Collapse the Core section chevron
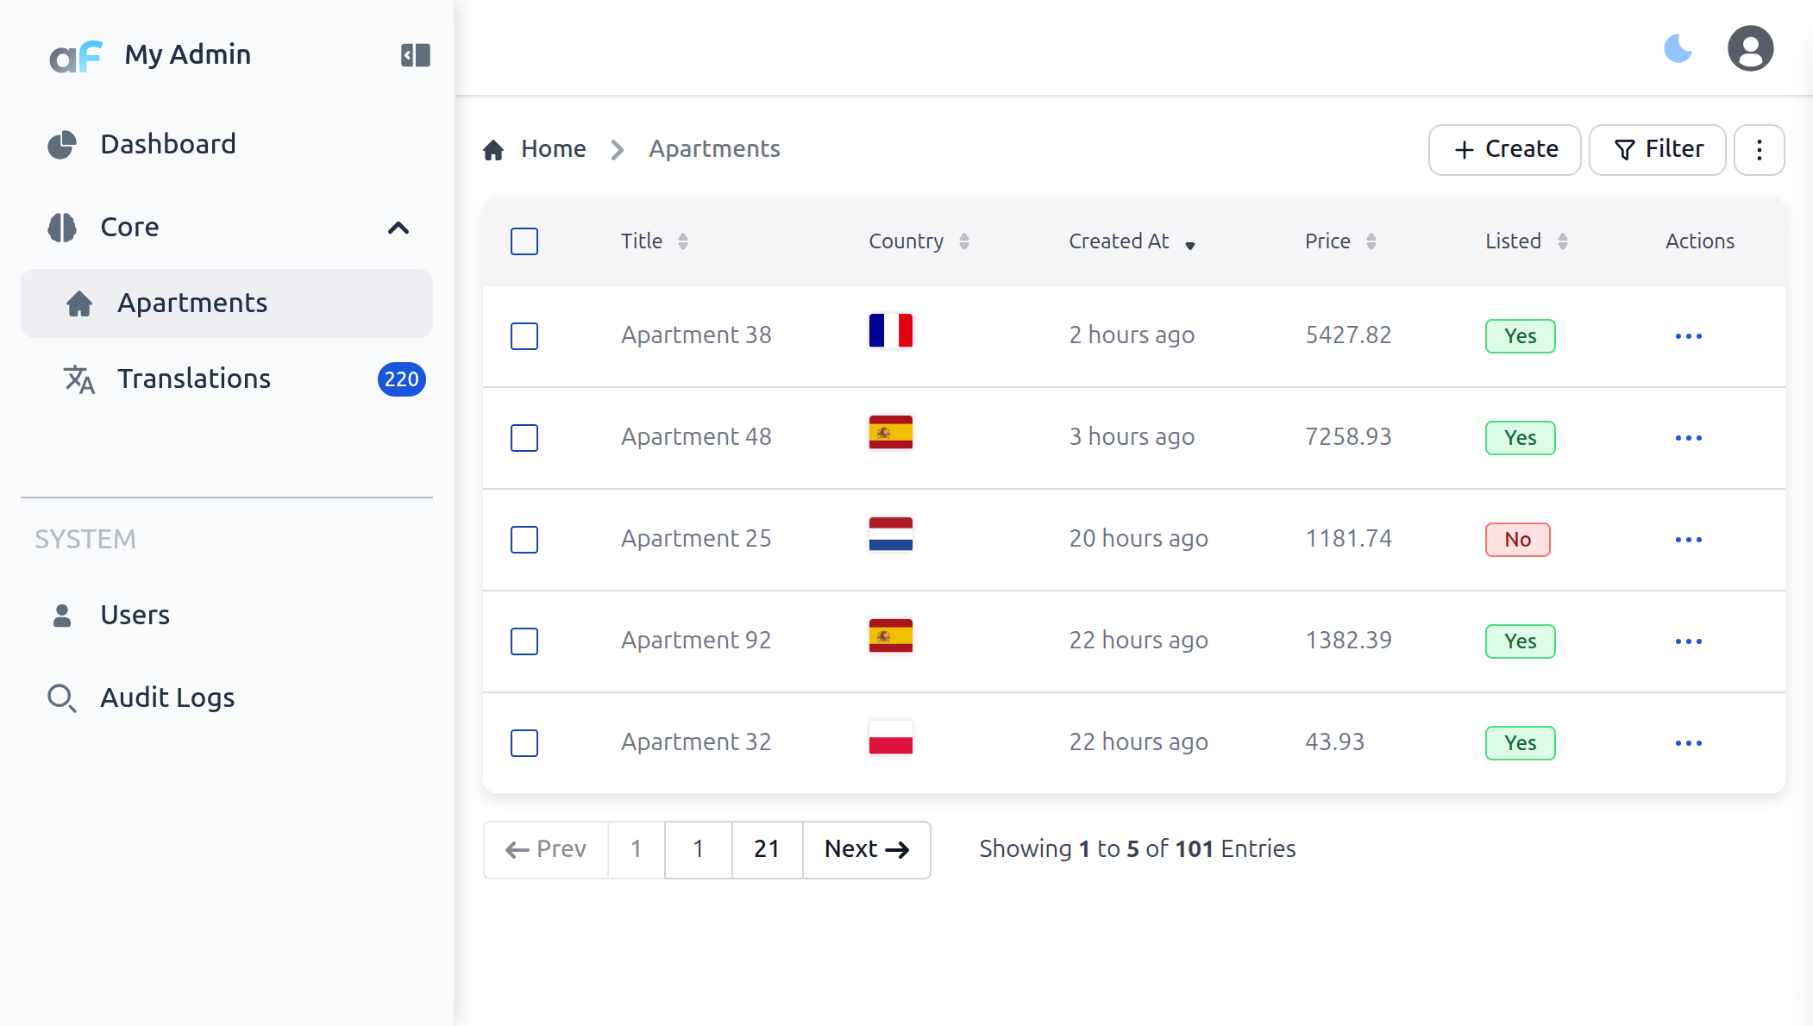The image size is (1813, 1026). pyautogui.click(x=398, y=228)
